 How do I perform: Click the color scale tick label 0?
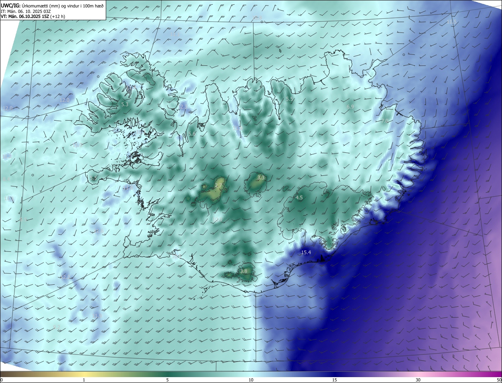(x=2, y=380)
